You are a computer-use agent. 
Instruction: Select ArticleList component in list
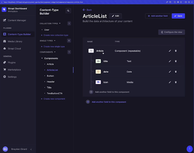[x=52, y=70]
